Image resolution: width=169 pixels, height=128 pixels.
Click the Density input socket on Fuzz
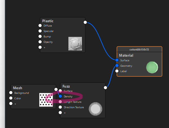tap(60, 96)
